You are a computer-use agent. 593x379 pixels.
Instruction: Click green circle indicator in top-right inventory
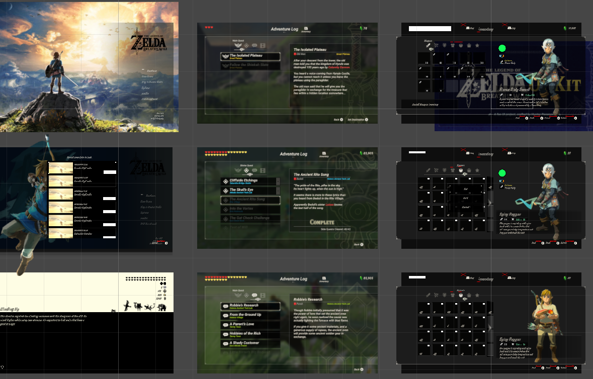(502, 48)
